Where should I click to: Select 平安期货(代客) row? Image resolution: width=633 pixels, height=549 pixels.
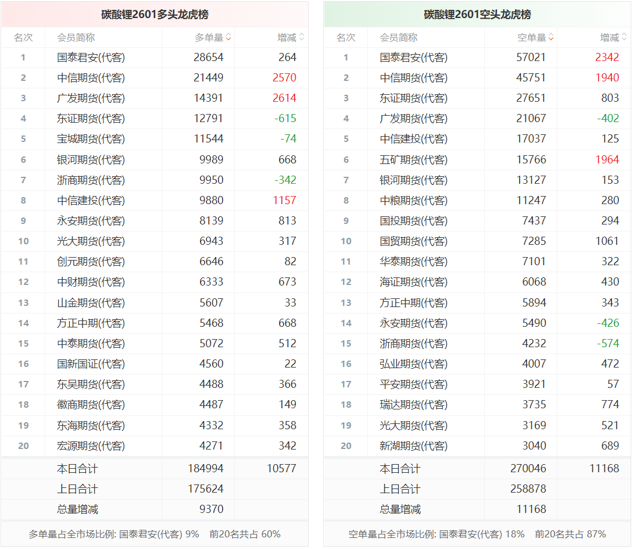477,384
